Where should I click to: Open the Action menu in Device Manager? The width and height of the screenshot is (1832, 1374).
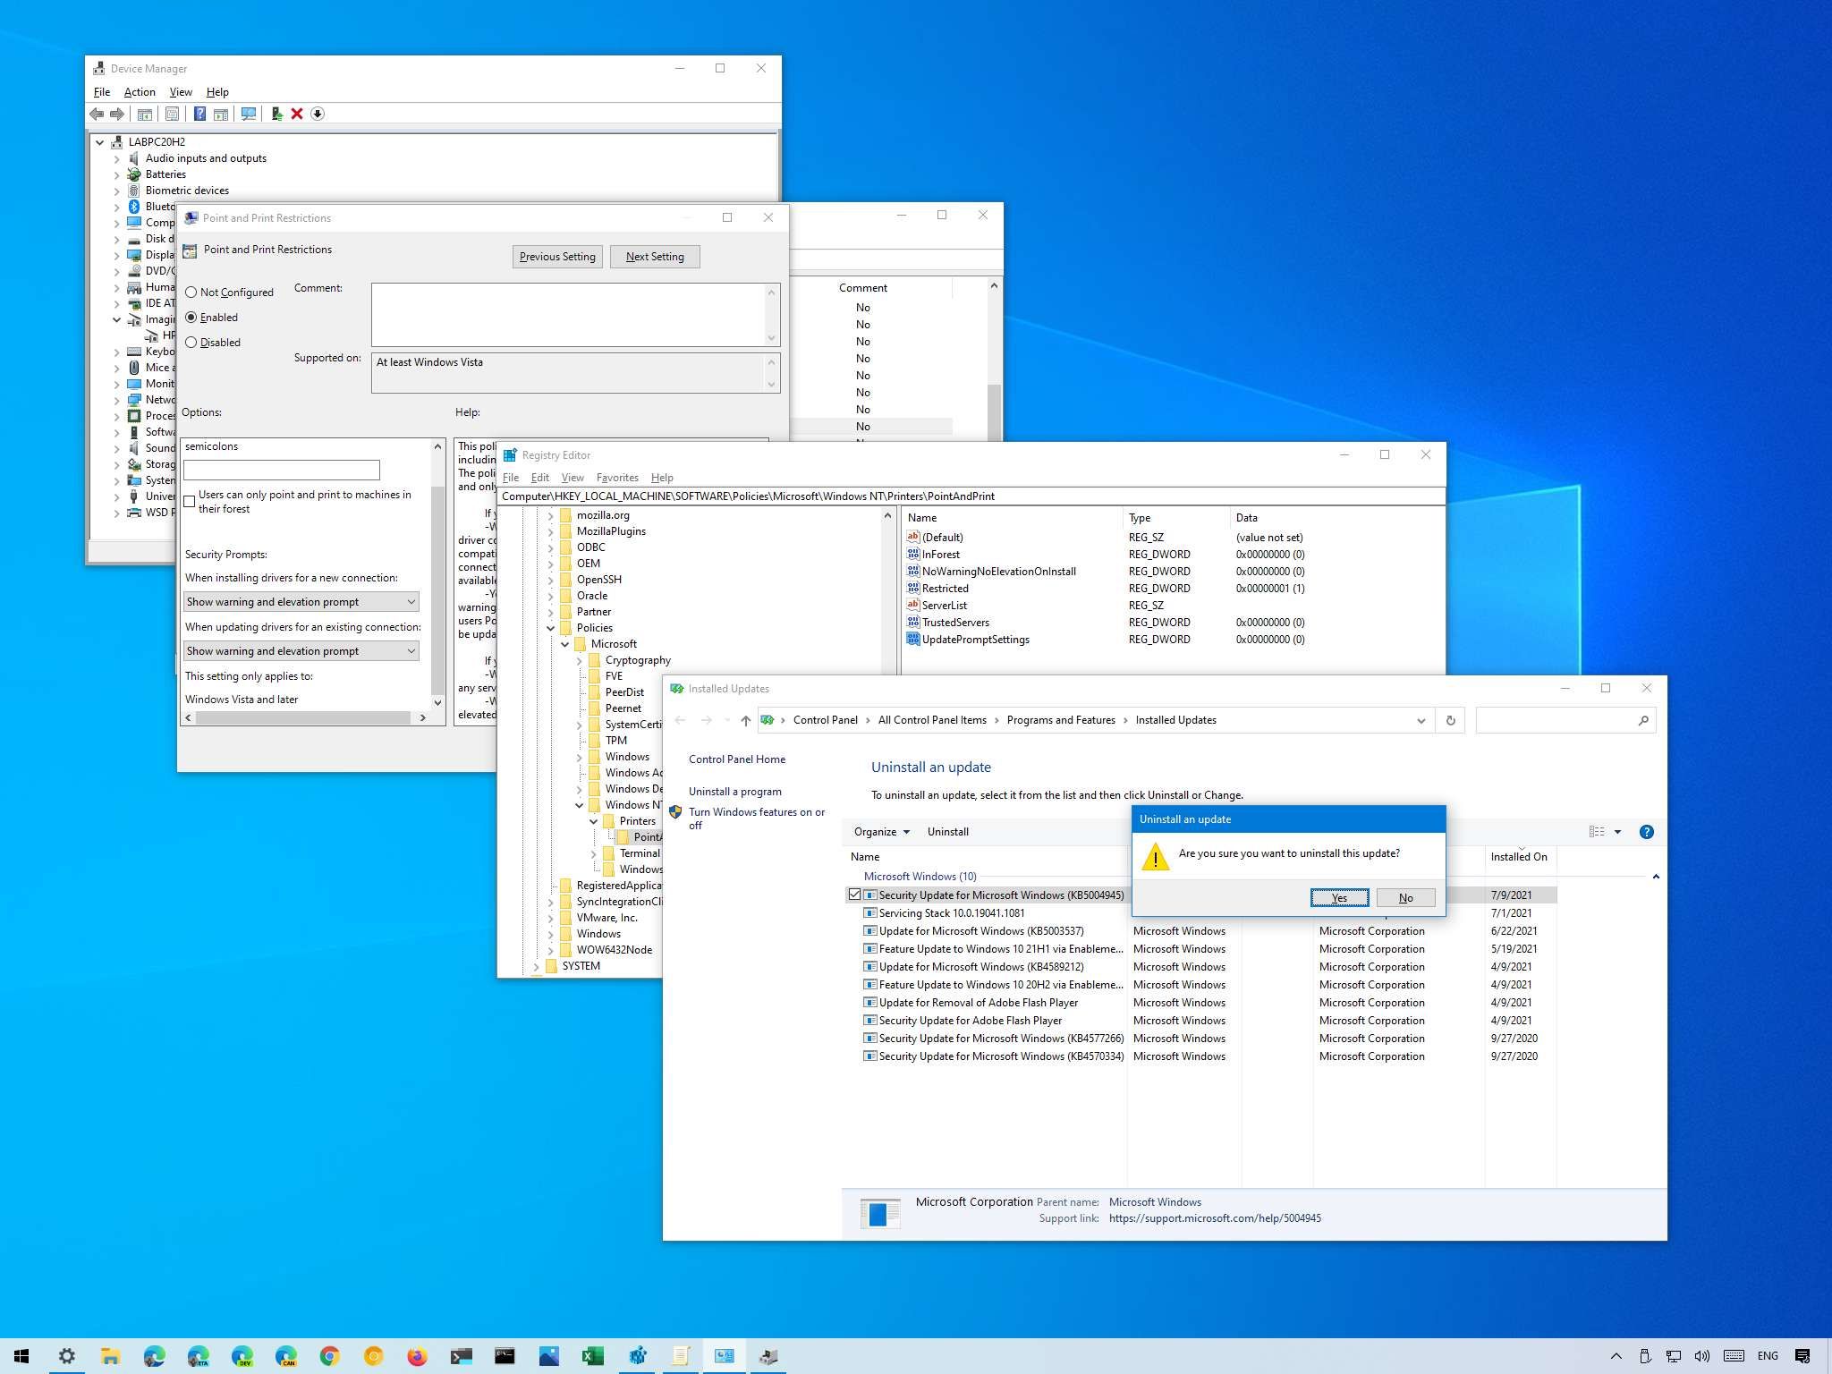pyautogui.click(x=139, y=92)
